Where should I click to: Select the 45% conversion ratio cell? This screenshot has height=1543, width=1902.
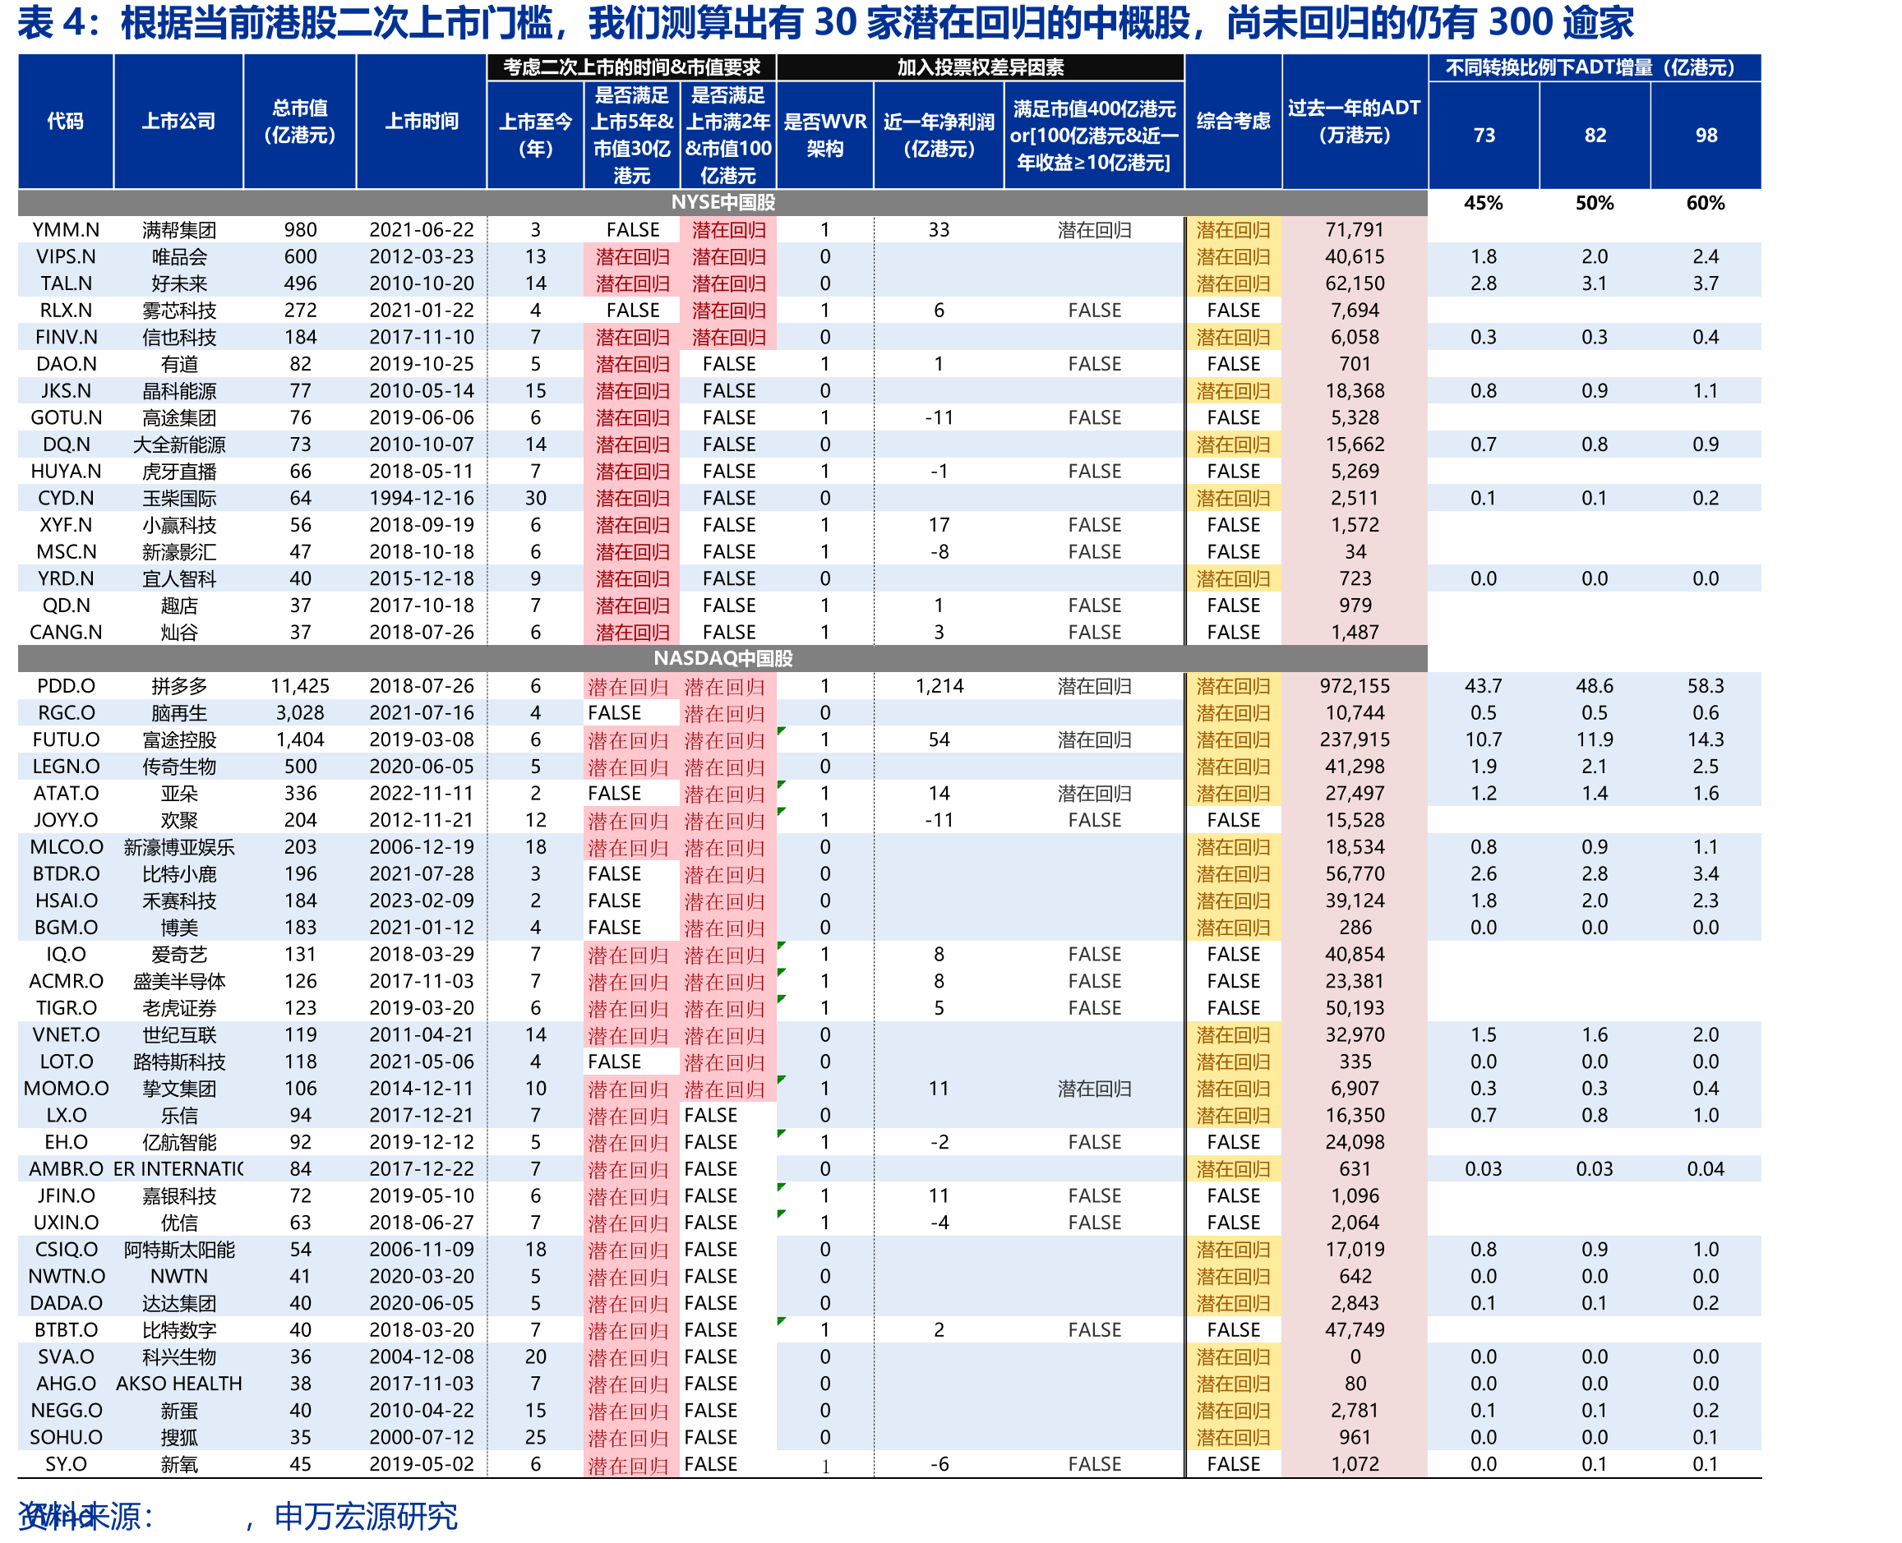pos(1483,203)
